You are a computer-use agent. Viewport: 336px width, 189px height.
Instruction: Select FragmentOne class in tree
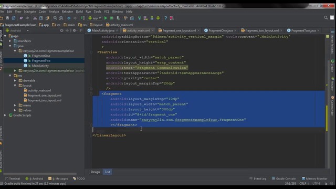click(x=41, y=56)
